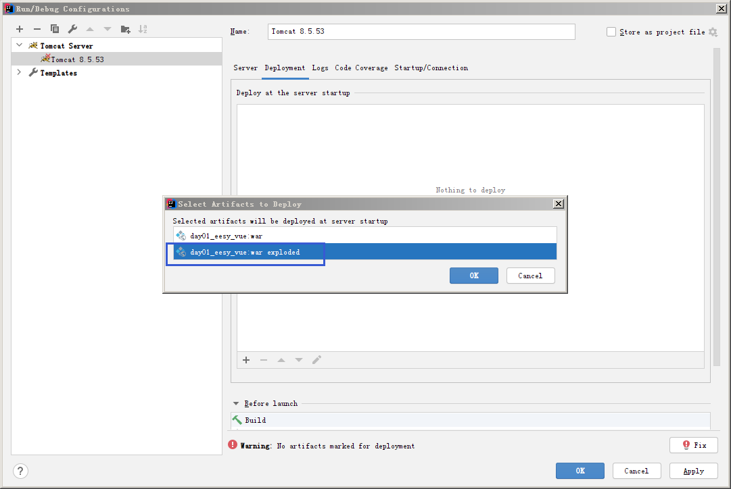The height and width of the screenshot is (489, 731).
Task: Expand the Templates tree node
Action: click(19, 72)
